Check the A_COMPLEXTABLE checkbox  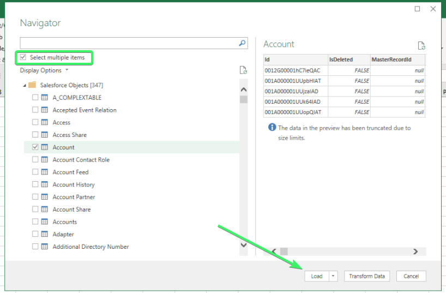pos(35,97)
